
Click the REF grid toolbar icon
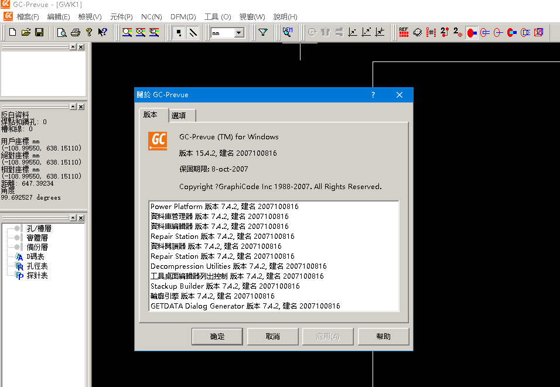pyautogui.click(x=404, y=32)
